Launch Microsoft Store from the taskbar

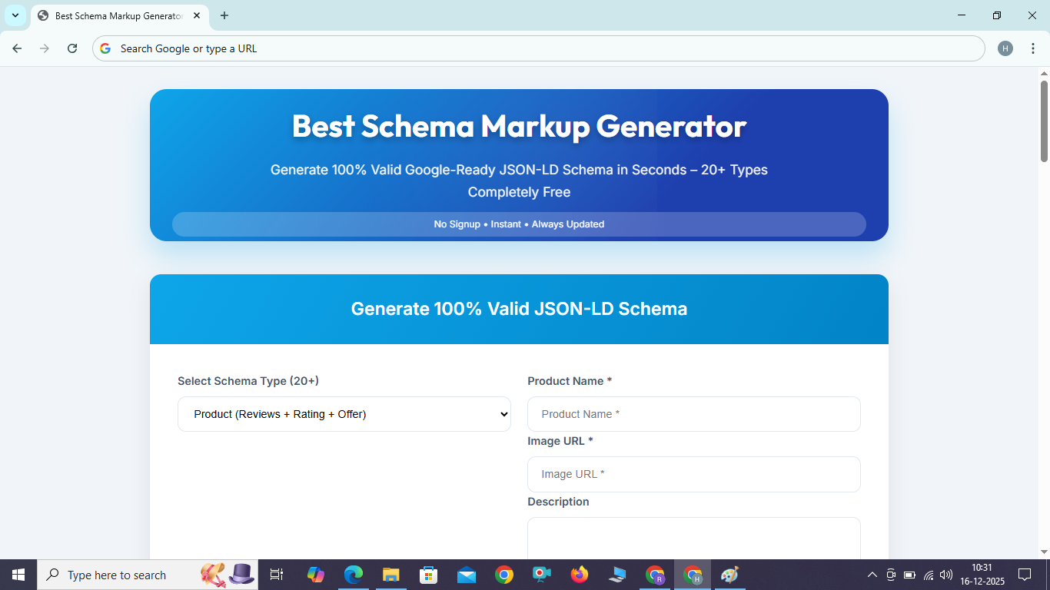click(428, 575)
